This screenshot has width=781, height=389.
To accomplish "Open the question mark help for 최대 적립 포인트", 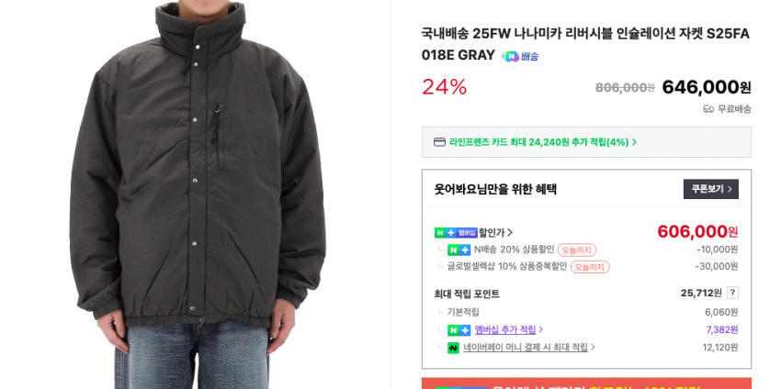I will tap(732, 293).
